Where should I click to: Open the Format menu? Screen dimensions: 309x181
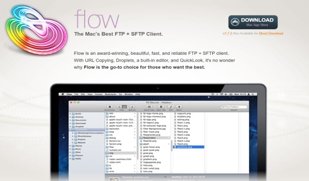tap(99, 94)
